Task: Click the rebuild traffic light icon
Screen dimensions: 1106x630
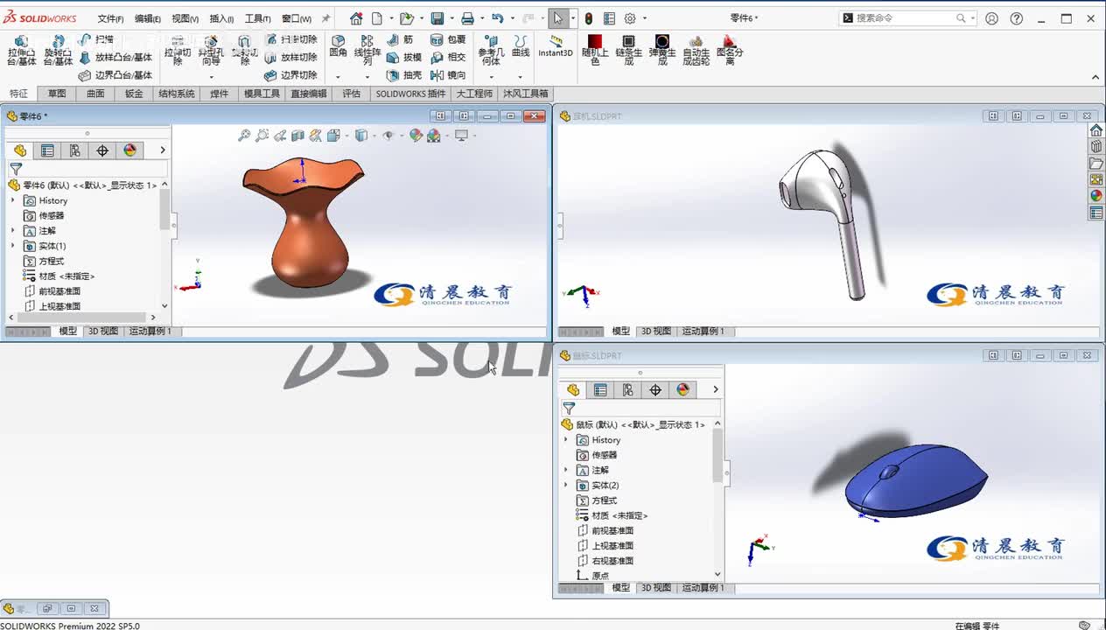Action: [589, 18]
